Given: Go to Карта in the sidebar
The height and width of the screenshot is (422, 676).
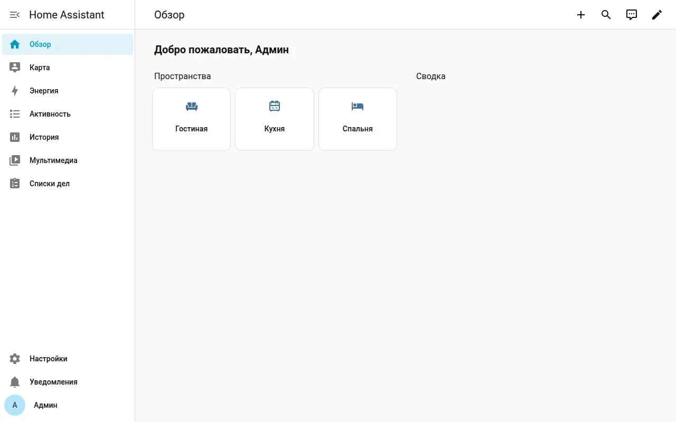Looking at the screenshot, I should click(x=68, y=68).
